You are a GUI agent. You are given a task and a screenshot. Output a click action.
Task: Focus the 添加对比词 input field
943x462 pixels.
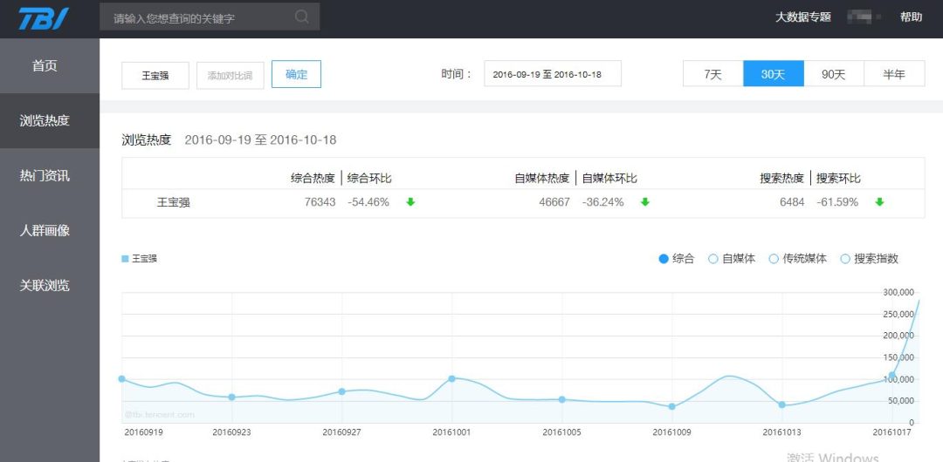coord(230,75)
